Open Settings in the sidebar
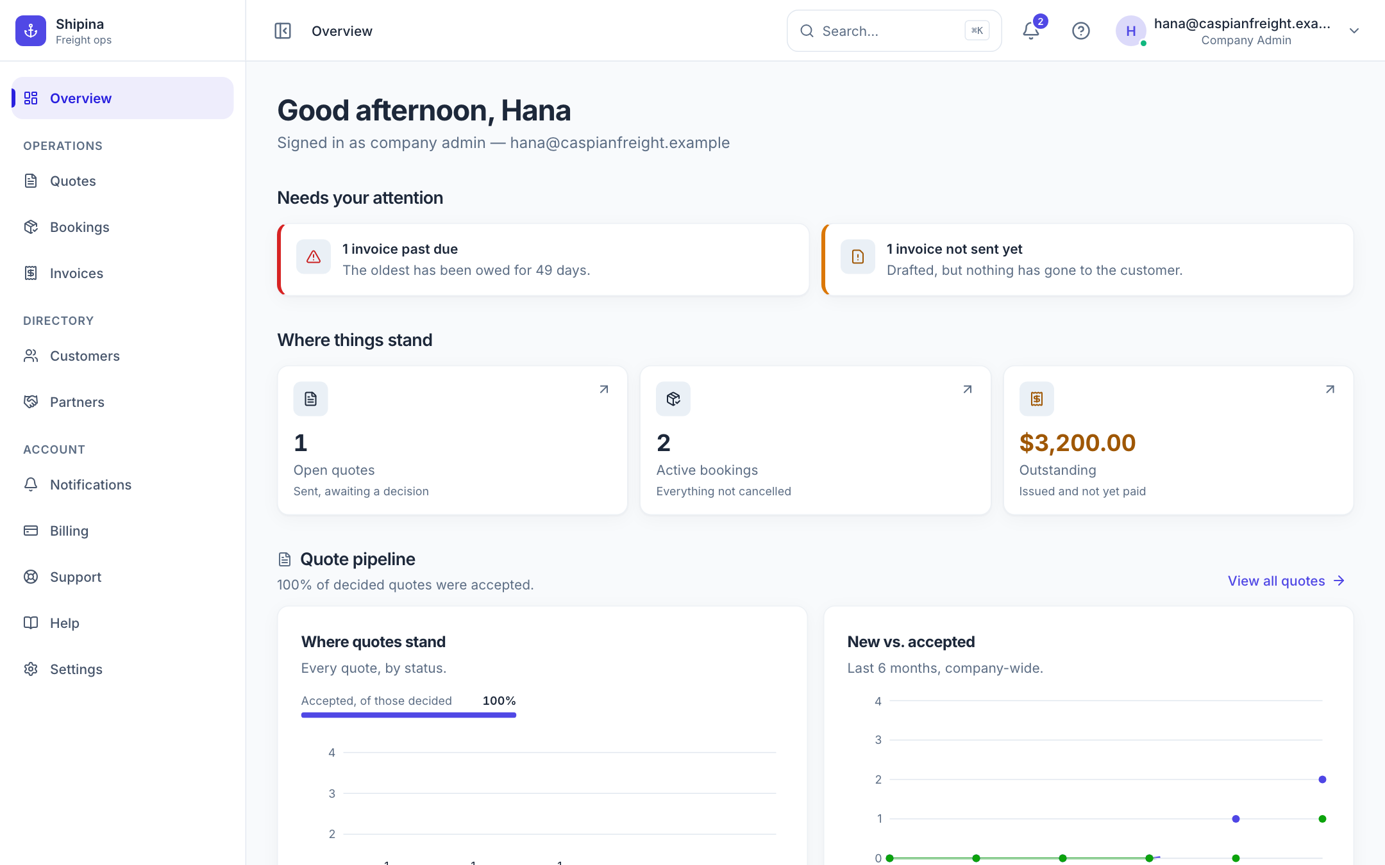The height and width of the screenshot is (865, 1385). pyautogui.click(x=122, y=669)
